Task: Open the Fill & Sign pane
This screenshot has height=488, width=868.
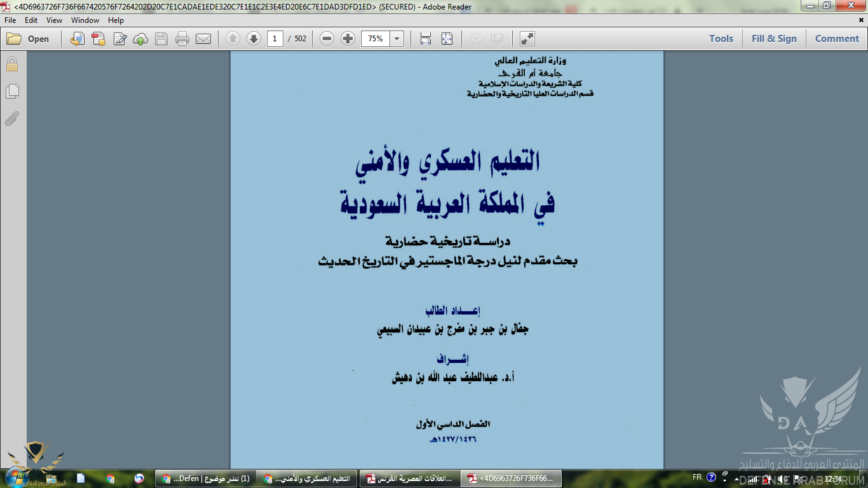Action: click(774, 39)
